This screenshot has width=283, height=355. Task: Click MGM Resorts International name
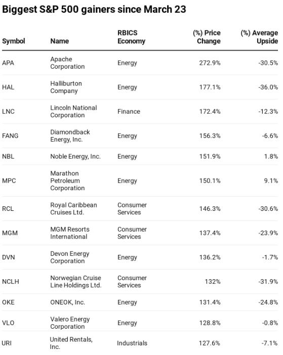click(x=70, y=233)
